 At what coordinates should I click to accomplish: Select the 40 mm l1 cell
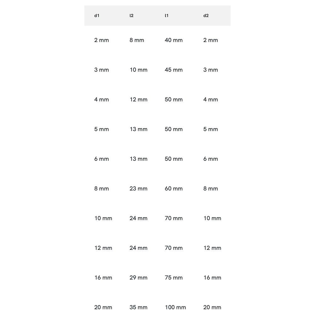click(174, 40)
